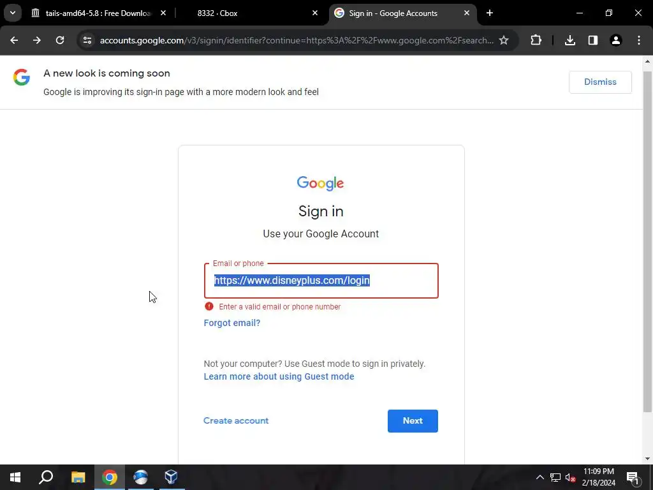
Task: Click the scrollbar up arrow
Action: tap(648, 61)
